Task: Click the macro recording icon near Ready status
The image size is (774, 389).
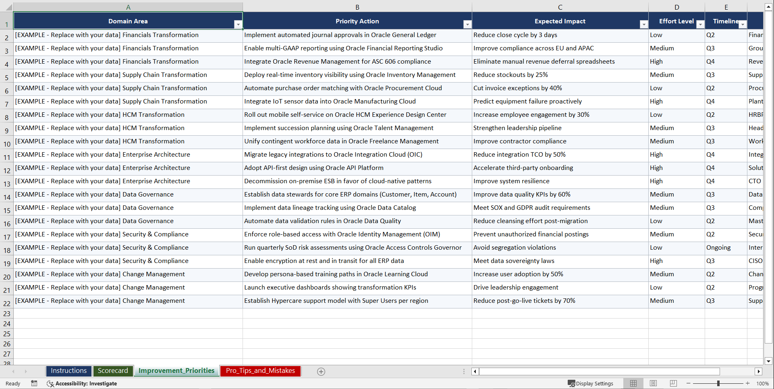Action: pyautogui.click(x=34, y=383)
